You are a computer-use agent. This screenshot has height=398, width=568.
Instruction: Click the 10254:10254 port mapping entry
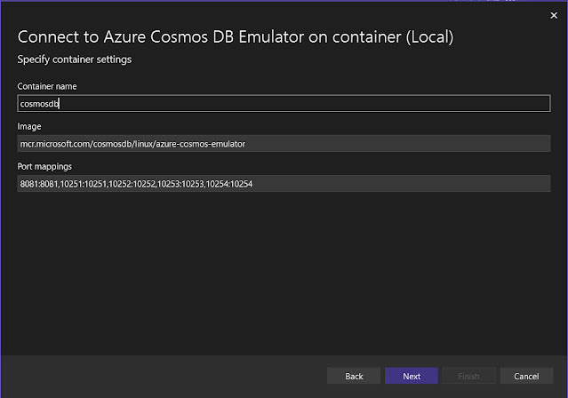click(x=230, y=184)
